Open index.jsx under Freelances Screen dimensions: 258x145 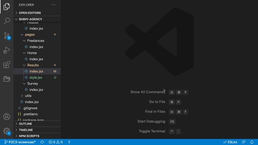(x=37, y=47)
